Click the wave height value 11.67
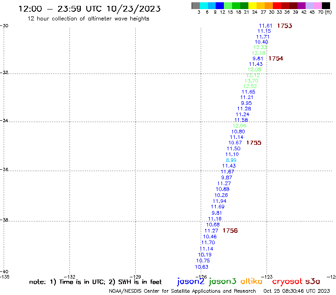 click(227, 172)
